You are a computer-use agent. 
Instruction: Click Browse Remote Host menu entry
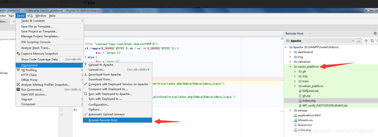point(118,120)
